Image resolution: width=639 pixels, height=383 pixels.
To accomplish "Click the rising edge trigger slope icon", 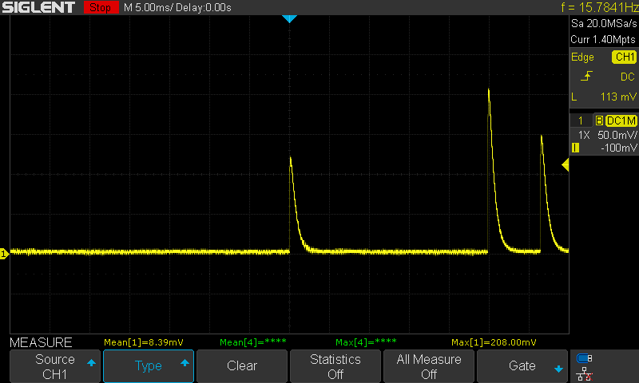I will click(x=586, y=76).
